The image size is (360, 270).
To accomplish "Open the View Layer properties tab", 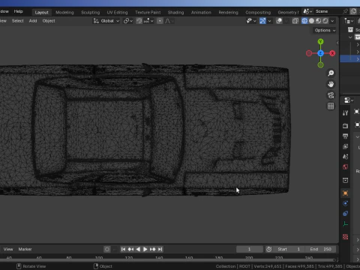I will 345,146.
